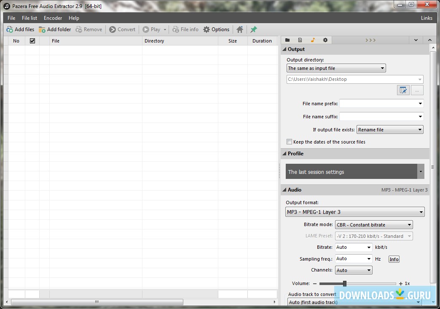Open the File menu
Viewport: 440px width, 309px height.
(x=11, y=18)
